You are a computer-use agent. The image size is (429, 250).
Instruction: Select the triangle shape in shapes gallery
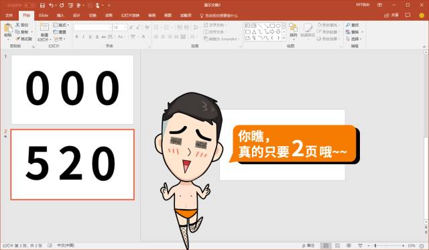254,32
